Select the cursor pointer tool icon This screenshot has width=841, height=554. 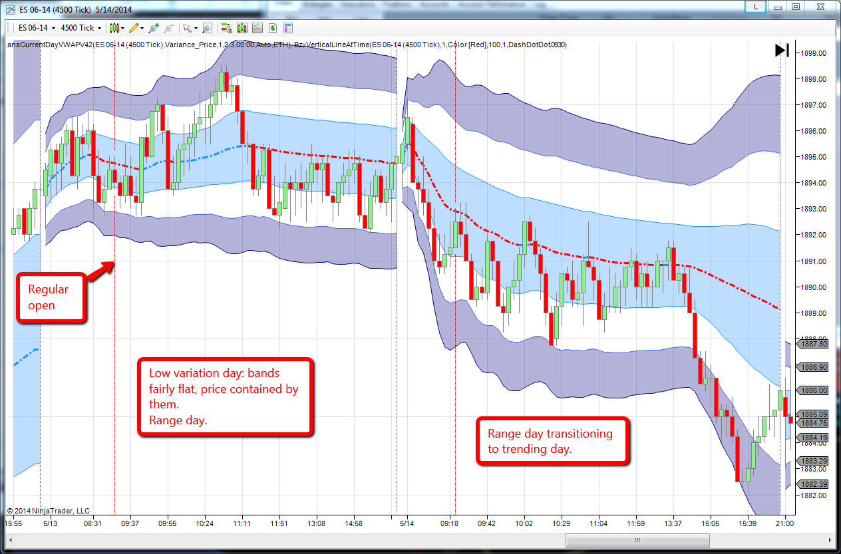(188, 28)
